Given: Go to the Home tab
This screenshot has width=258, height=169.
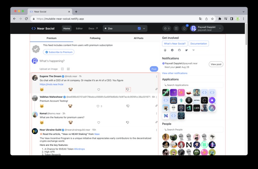Looking at the screenshot, I should tap(67, 28).
